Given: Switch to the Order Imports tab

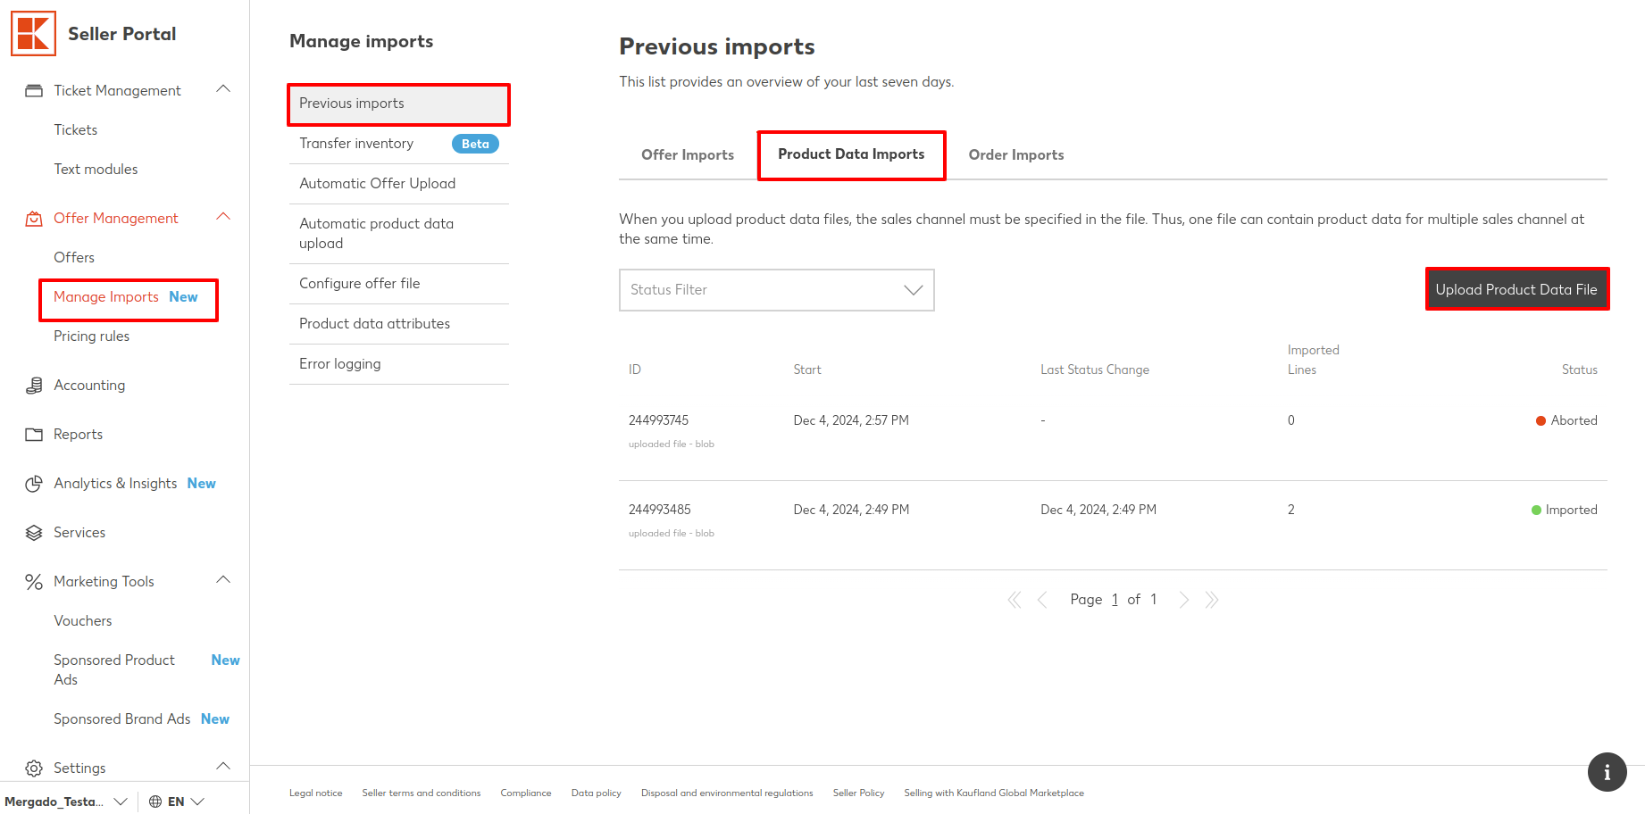Looking at the screenshot, I should pyautogui.click(x=1015, y=155).
